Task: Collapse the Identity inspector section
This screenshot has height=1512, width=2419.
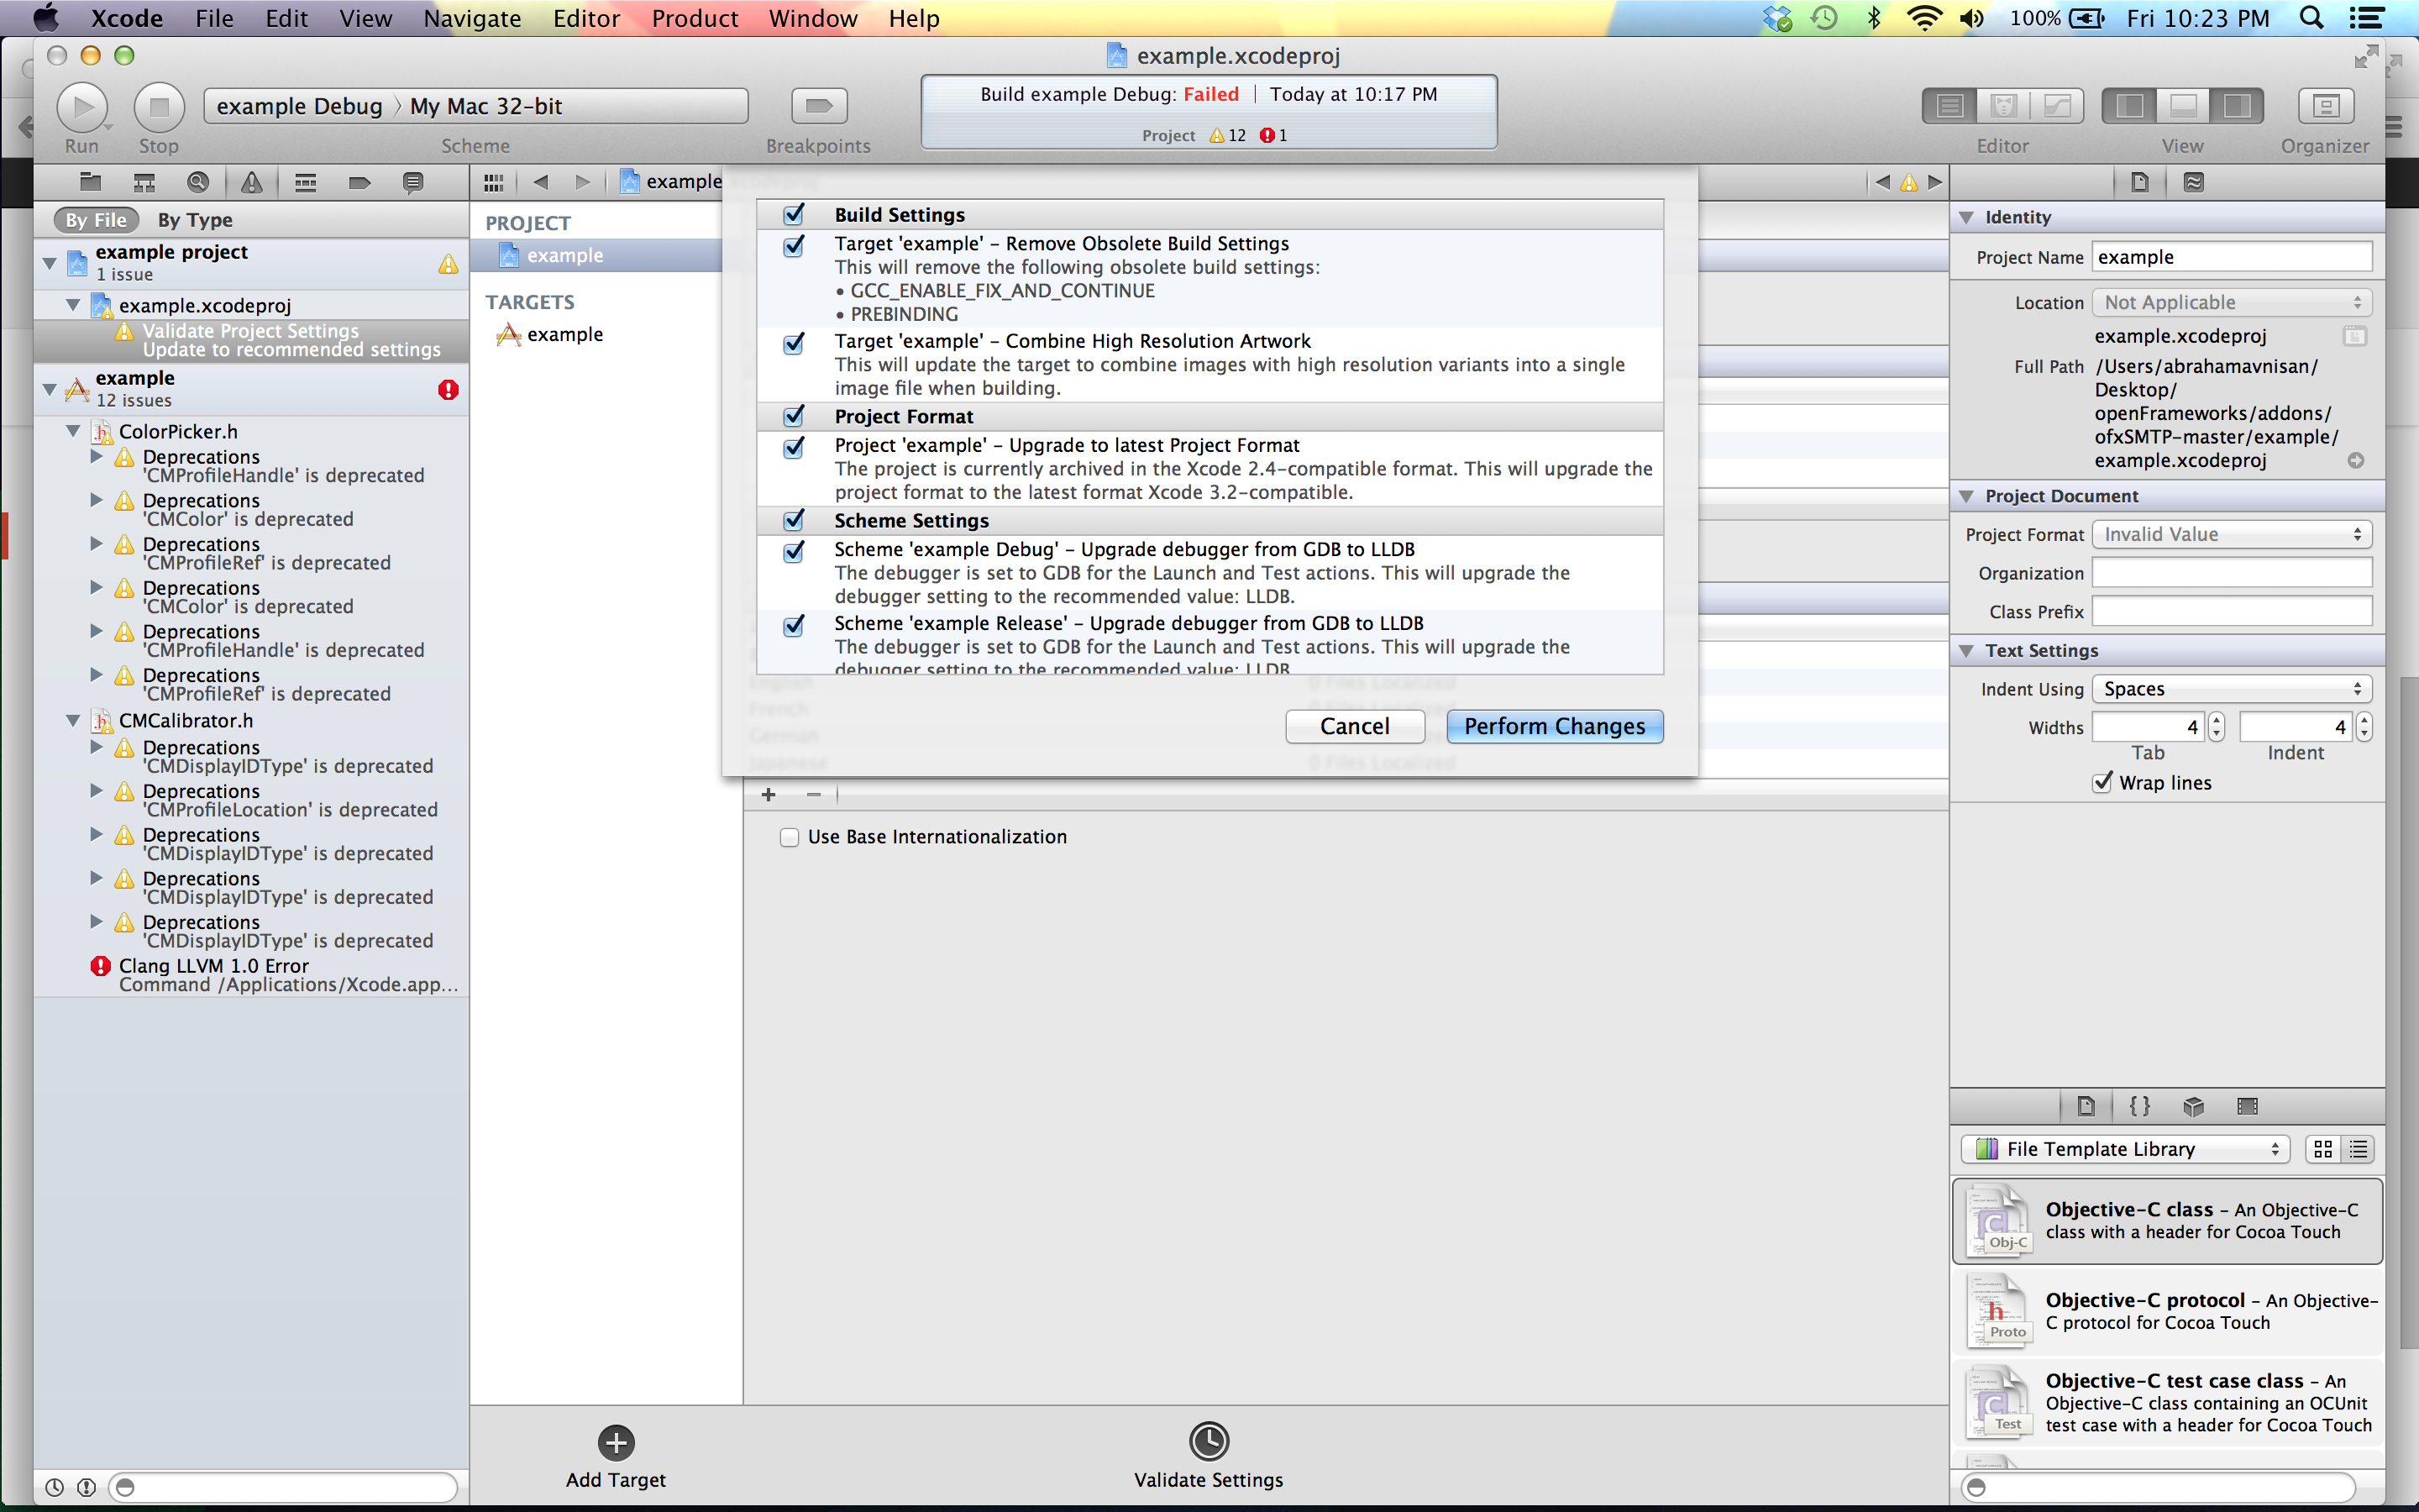Action: [1966, 217]
